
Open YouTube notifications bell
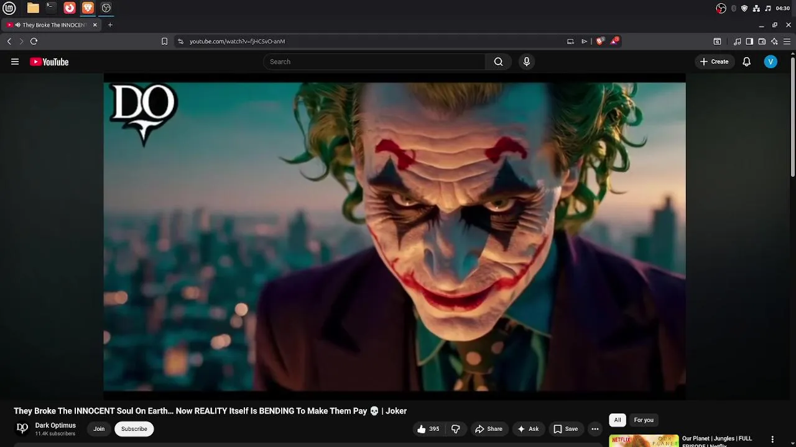tap(747, 61)
